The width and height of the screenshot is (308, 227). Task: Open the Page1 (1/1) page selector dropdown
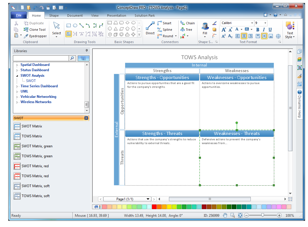(x=148, y=199)
